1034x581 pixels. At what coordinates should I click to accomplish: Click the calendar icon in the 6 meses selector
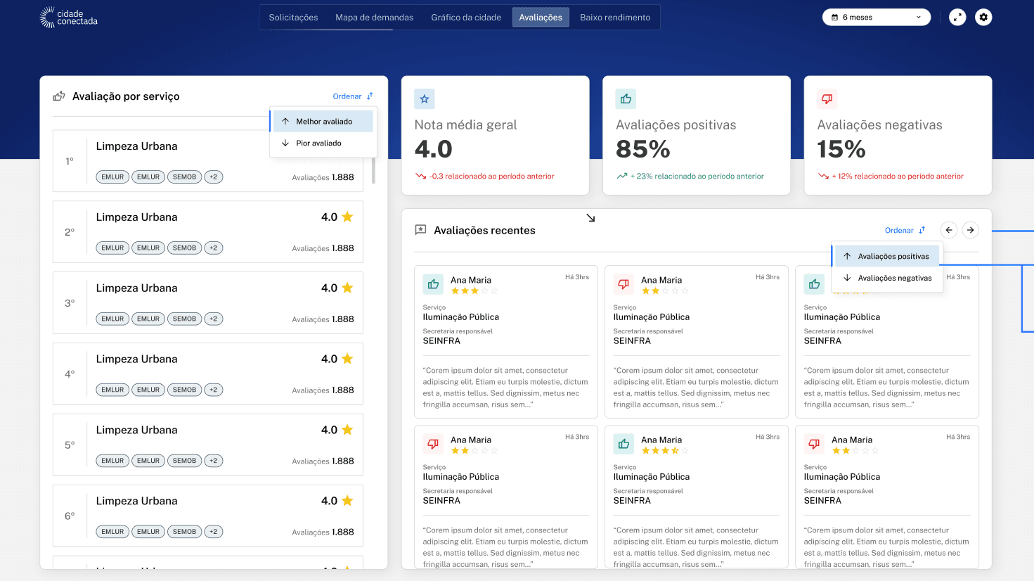pos(835,18)
